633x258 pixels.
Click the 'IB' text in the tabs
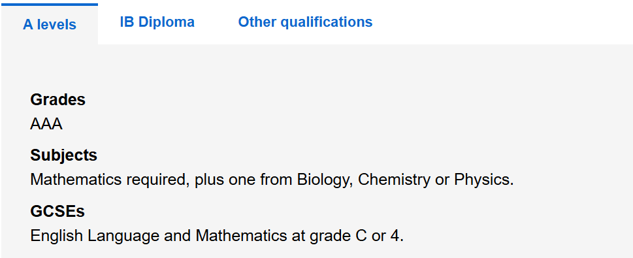point(127,22)
